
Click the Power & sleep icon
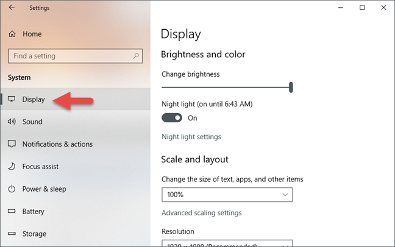point(12,189)
